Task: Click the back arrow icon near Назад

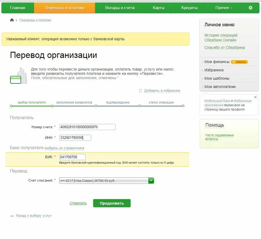Action: click(x=12, y=216)
